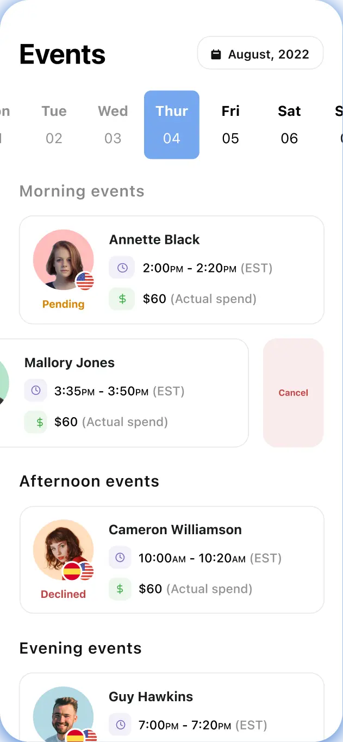Select Wed 03 in date strip
Screen dimensions: 343x742
pyautogui.click(x=113, y=125)
